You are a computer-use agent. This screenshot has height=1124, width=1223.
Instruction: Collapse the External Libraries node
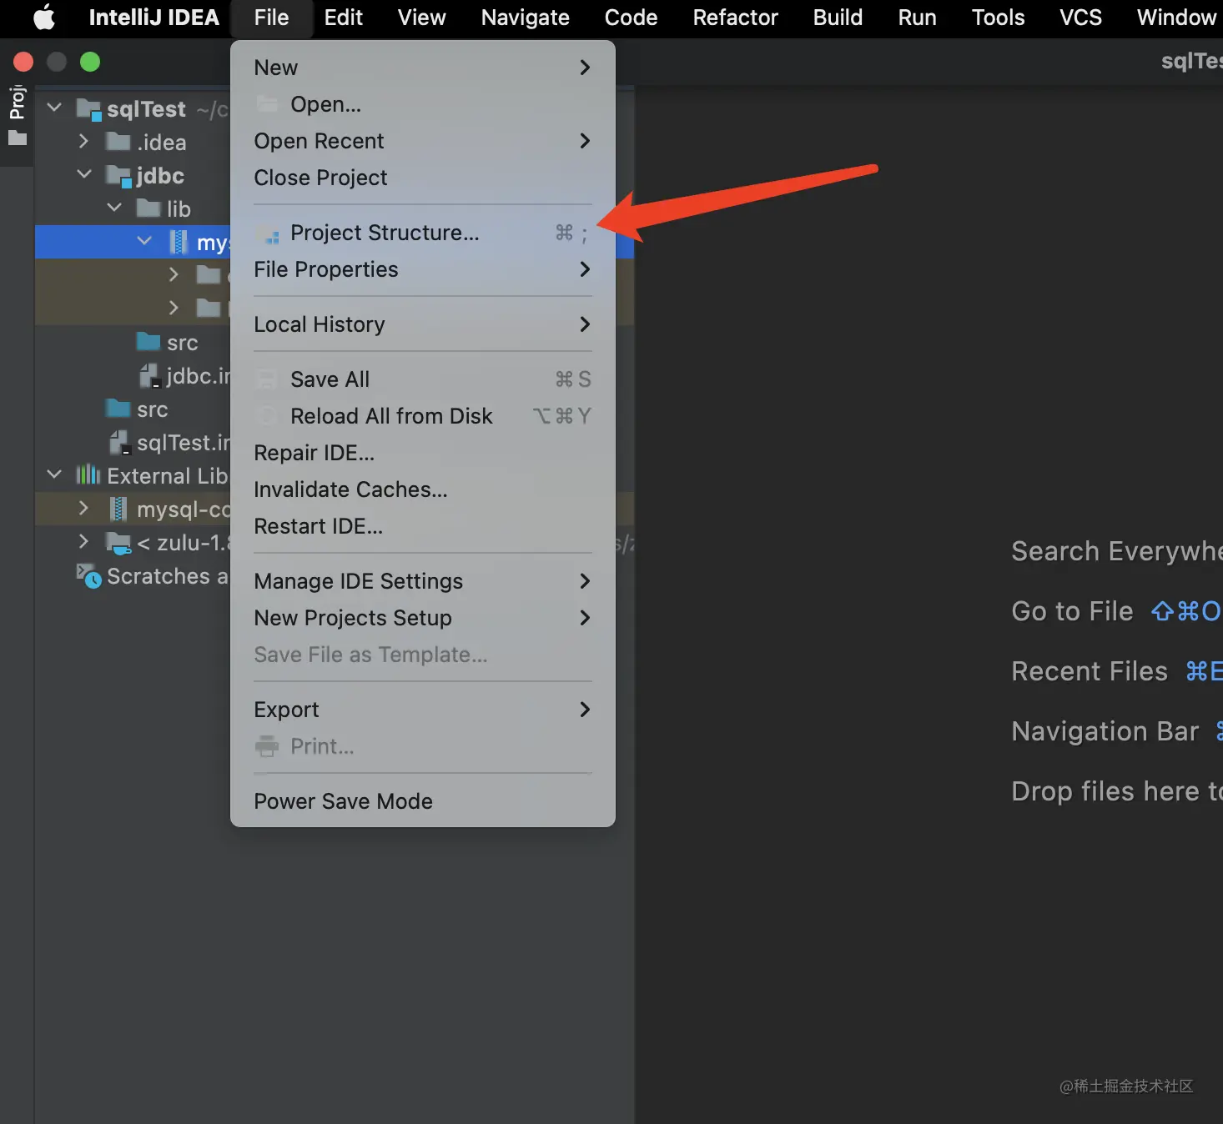click(x=54, y=474)
